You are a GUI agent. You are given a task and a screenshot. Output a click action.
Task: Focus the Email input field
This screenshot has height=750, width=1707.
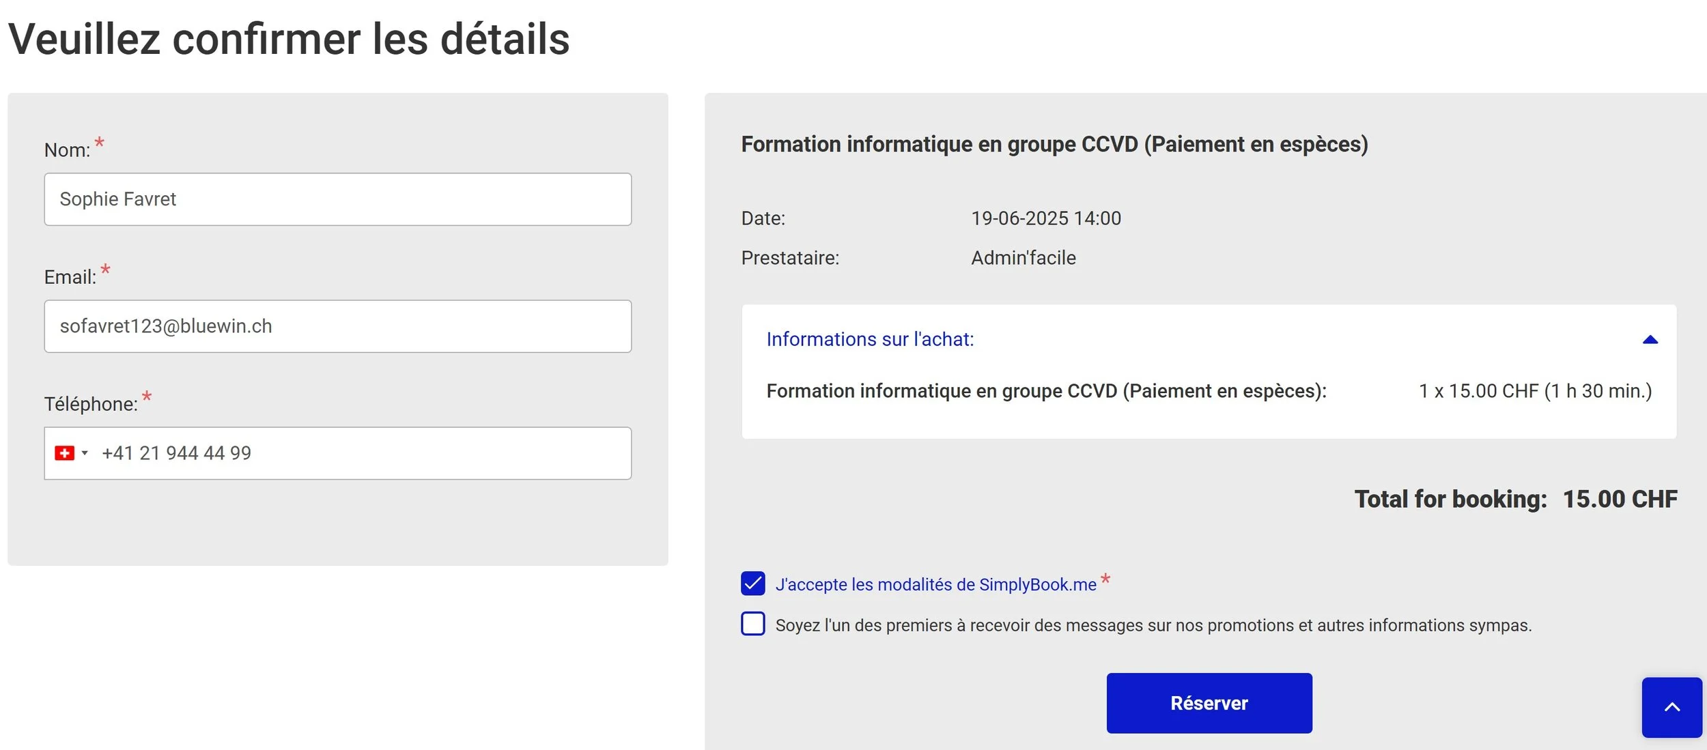(x=337, y=326)
